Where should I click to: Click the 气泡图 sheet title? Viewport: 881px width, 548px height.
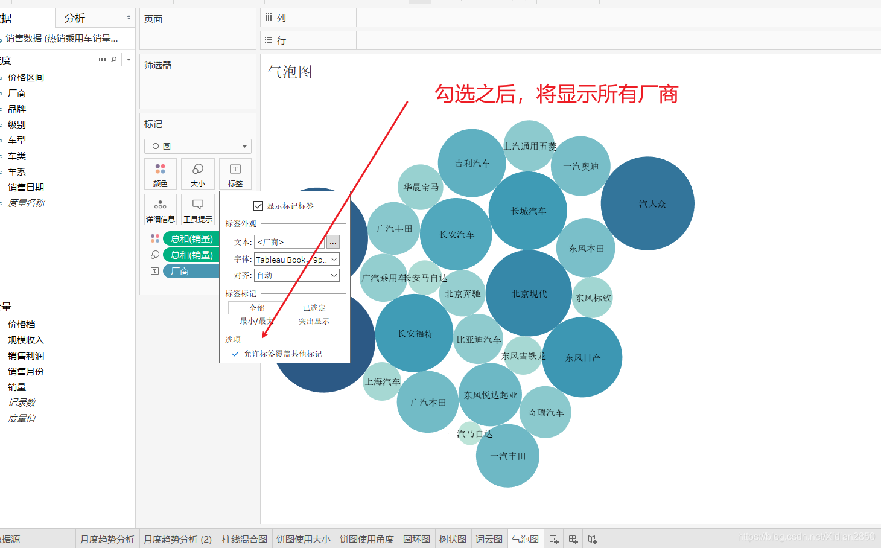290,72
